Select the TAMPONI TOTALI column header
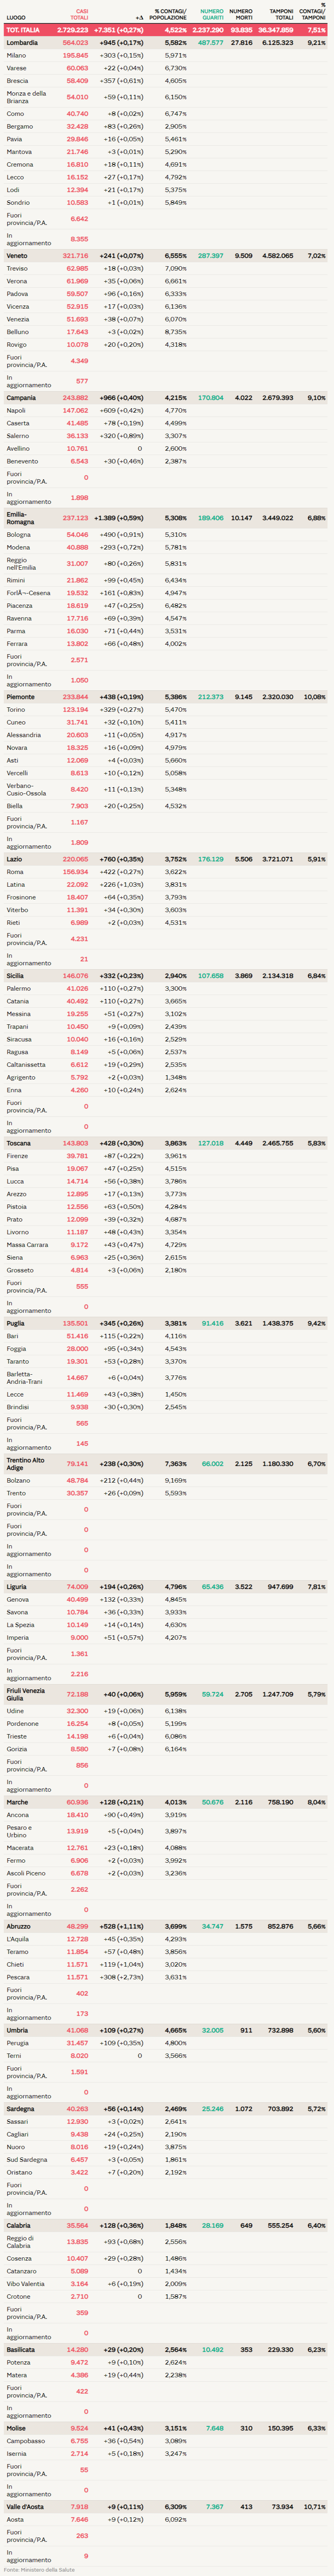 pyautogui.click(x=281, y=15)
